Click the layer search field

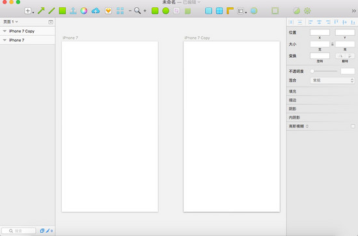19,231
